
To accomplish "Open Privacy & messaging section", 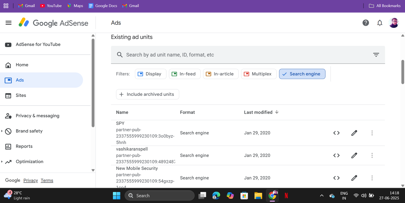I will pos(42,116).
